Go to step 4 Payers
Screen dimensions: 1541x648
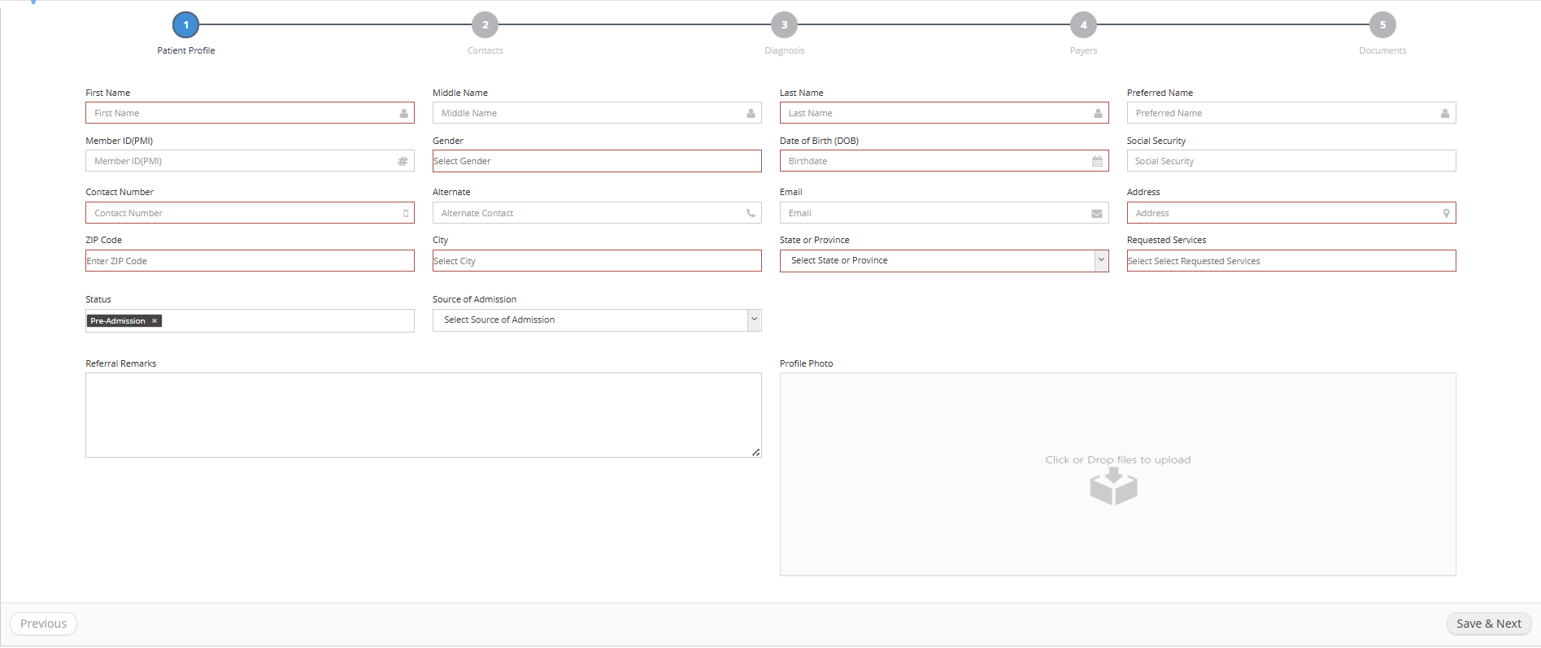[x=1084, y=25]
